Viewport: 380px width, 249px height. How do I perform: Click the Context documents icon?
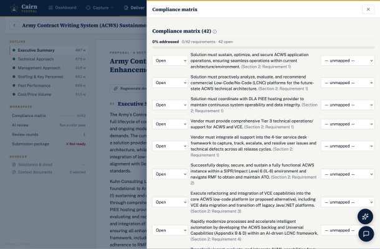pos(14,172)
